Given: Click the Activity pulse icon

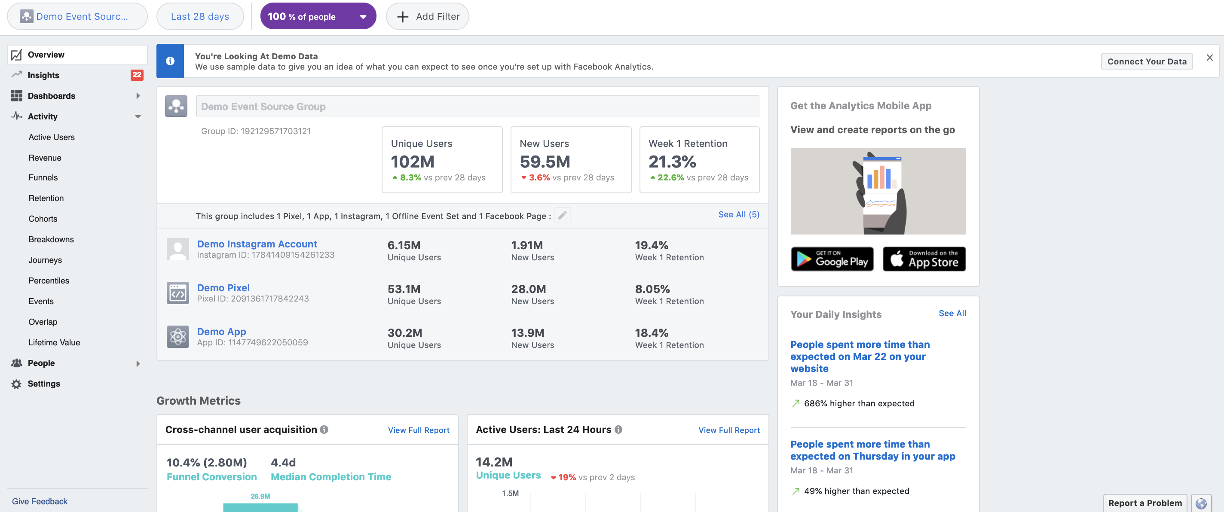Looking at the screenshot, I should pos(17,116).
